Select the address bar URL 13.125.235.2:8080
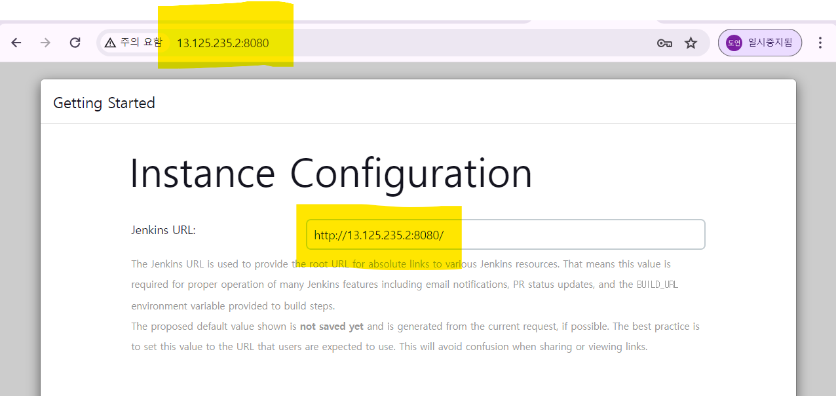Image resolution: width=836 pixels, height=396 pixels. point(223,43)
